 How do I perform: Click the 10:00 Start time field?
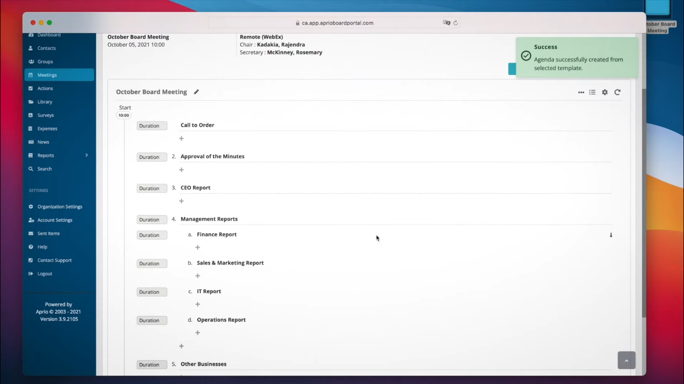(123, 115)
